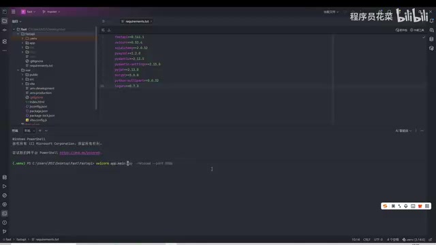
Task: Select 'jsconfig.json' in project tree
Action: click(38, 106)
